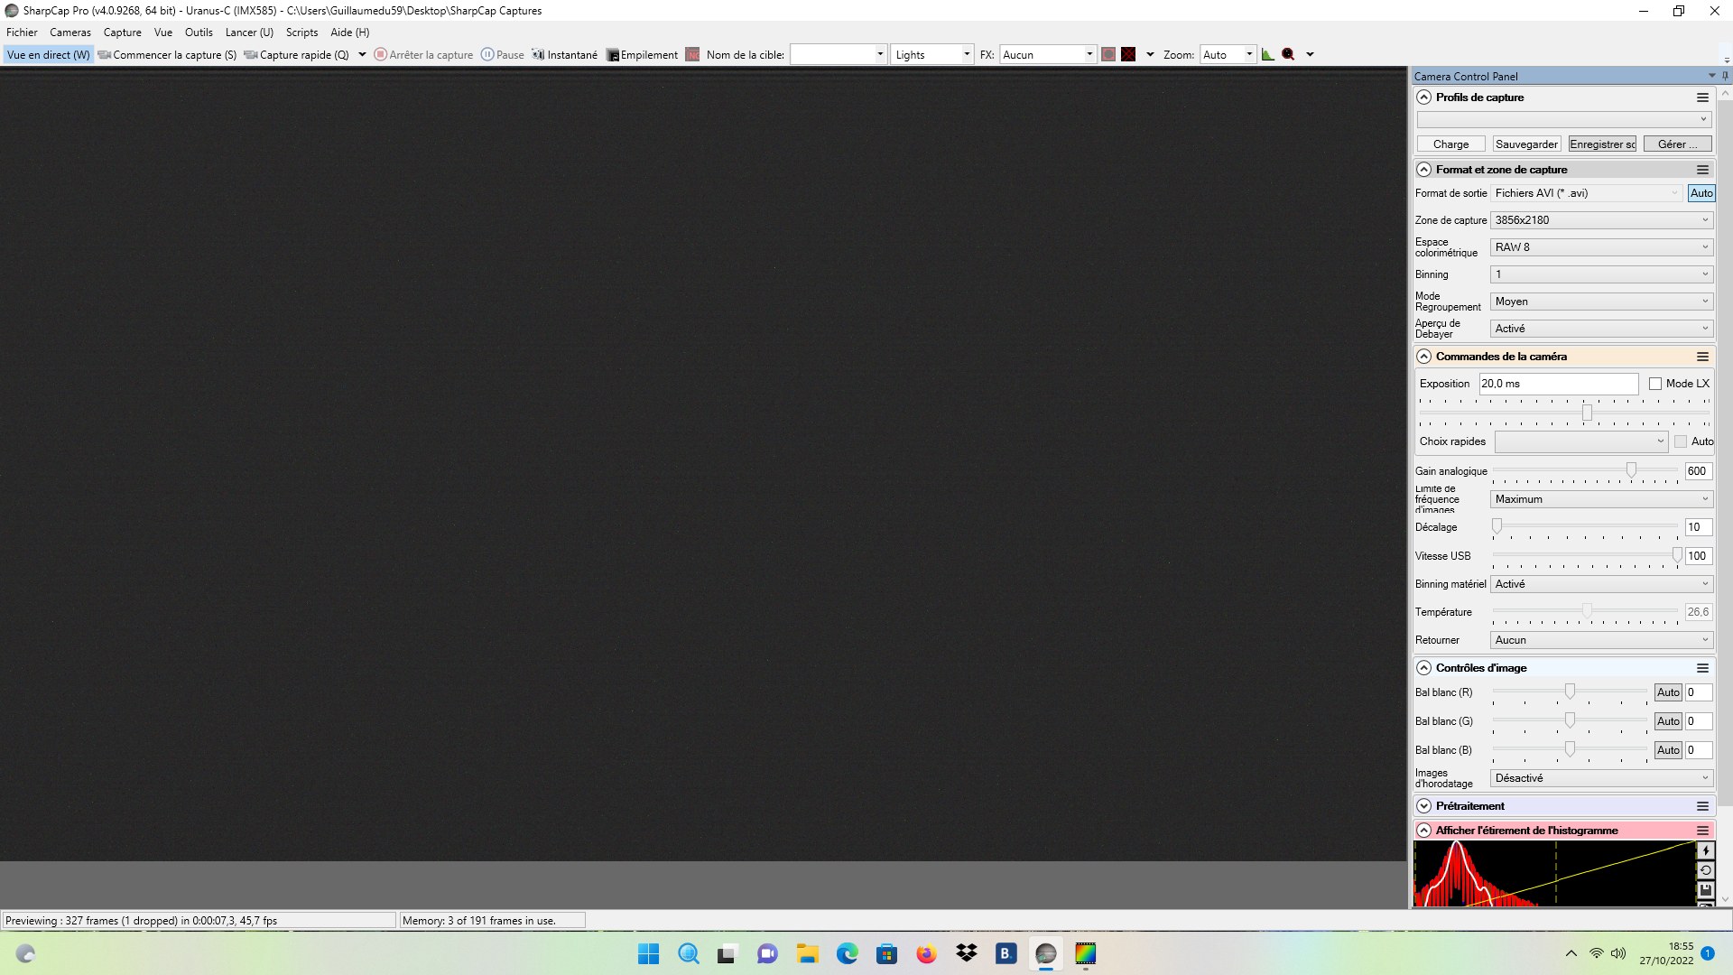
Task: Enable the Mode LX checkbox
Action: coord(1655,384)
